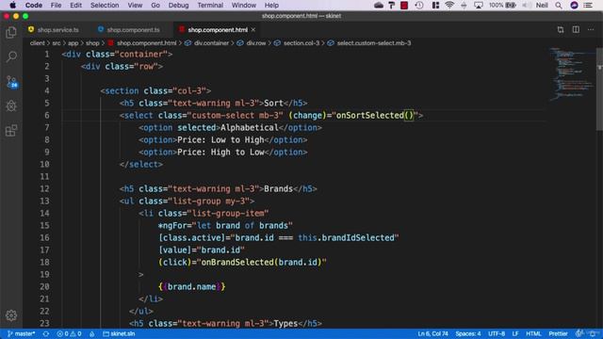
Task: Click the flame icon in status bar
Action: click(92, 333)
